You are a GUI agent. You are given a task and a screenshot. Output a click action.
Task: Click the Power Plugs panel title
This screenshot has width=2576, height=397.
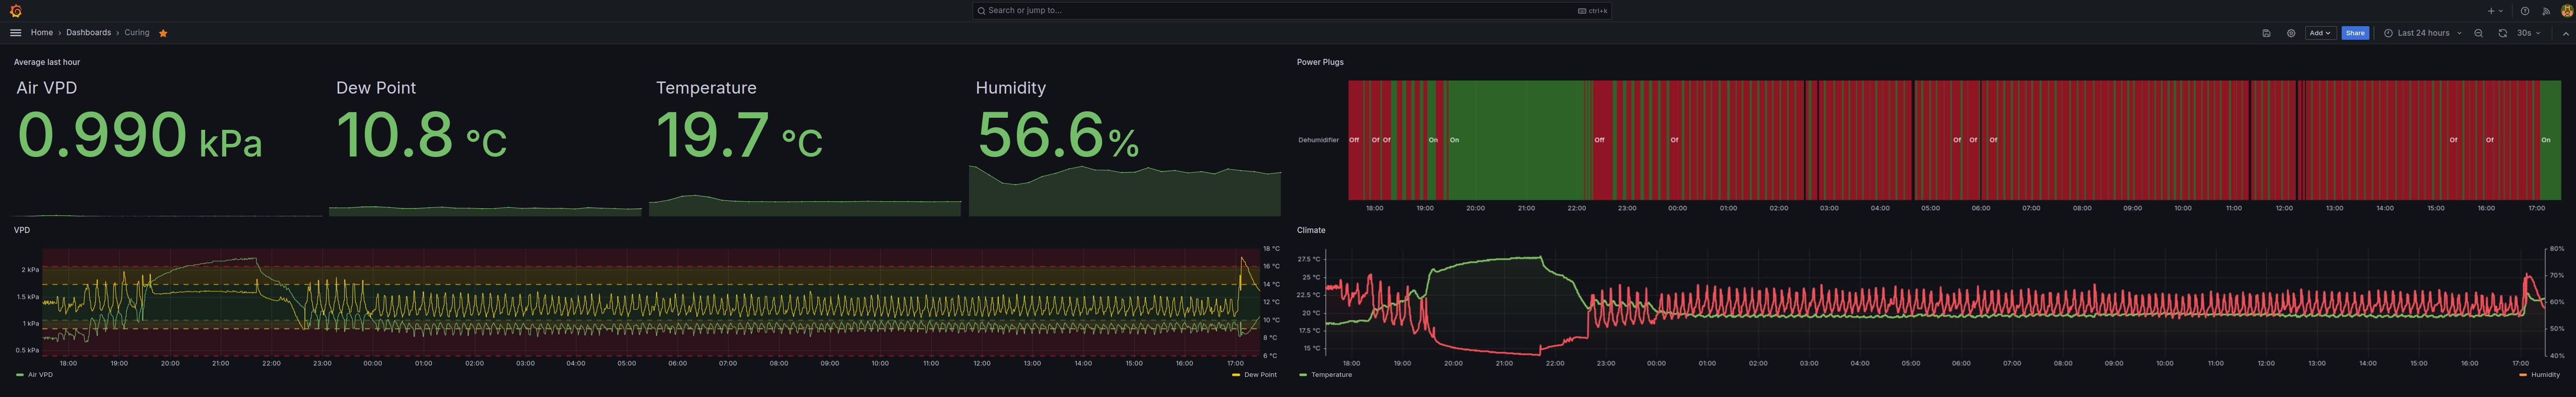coord(1320,62)
